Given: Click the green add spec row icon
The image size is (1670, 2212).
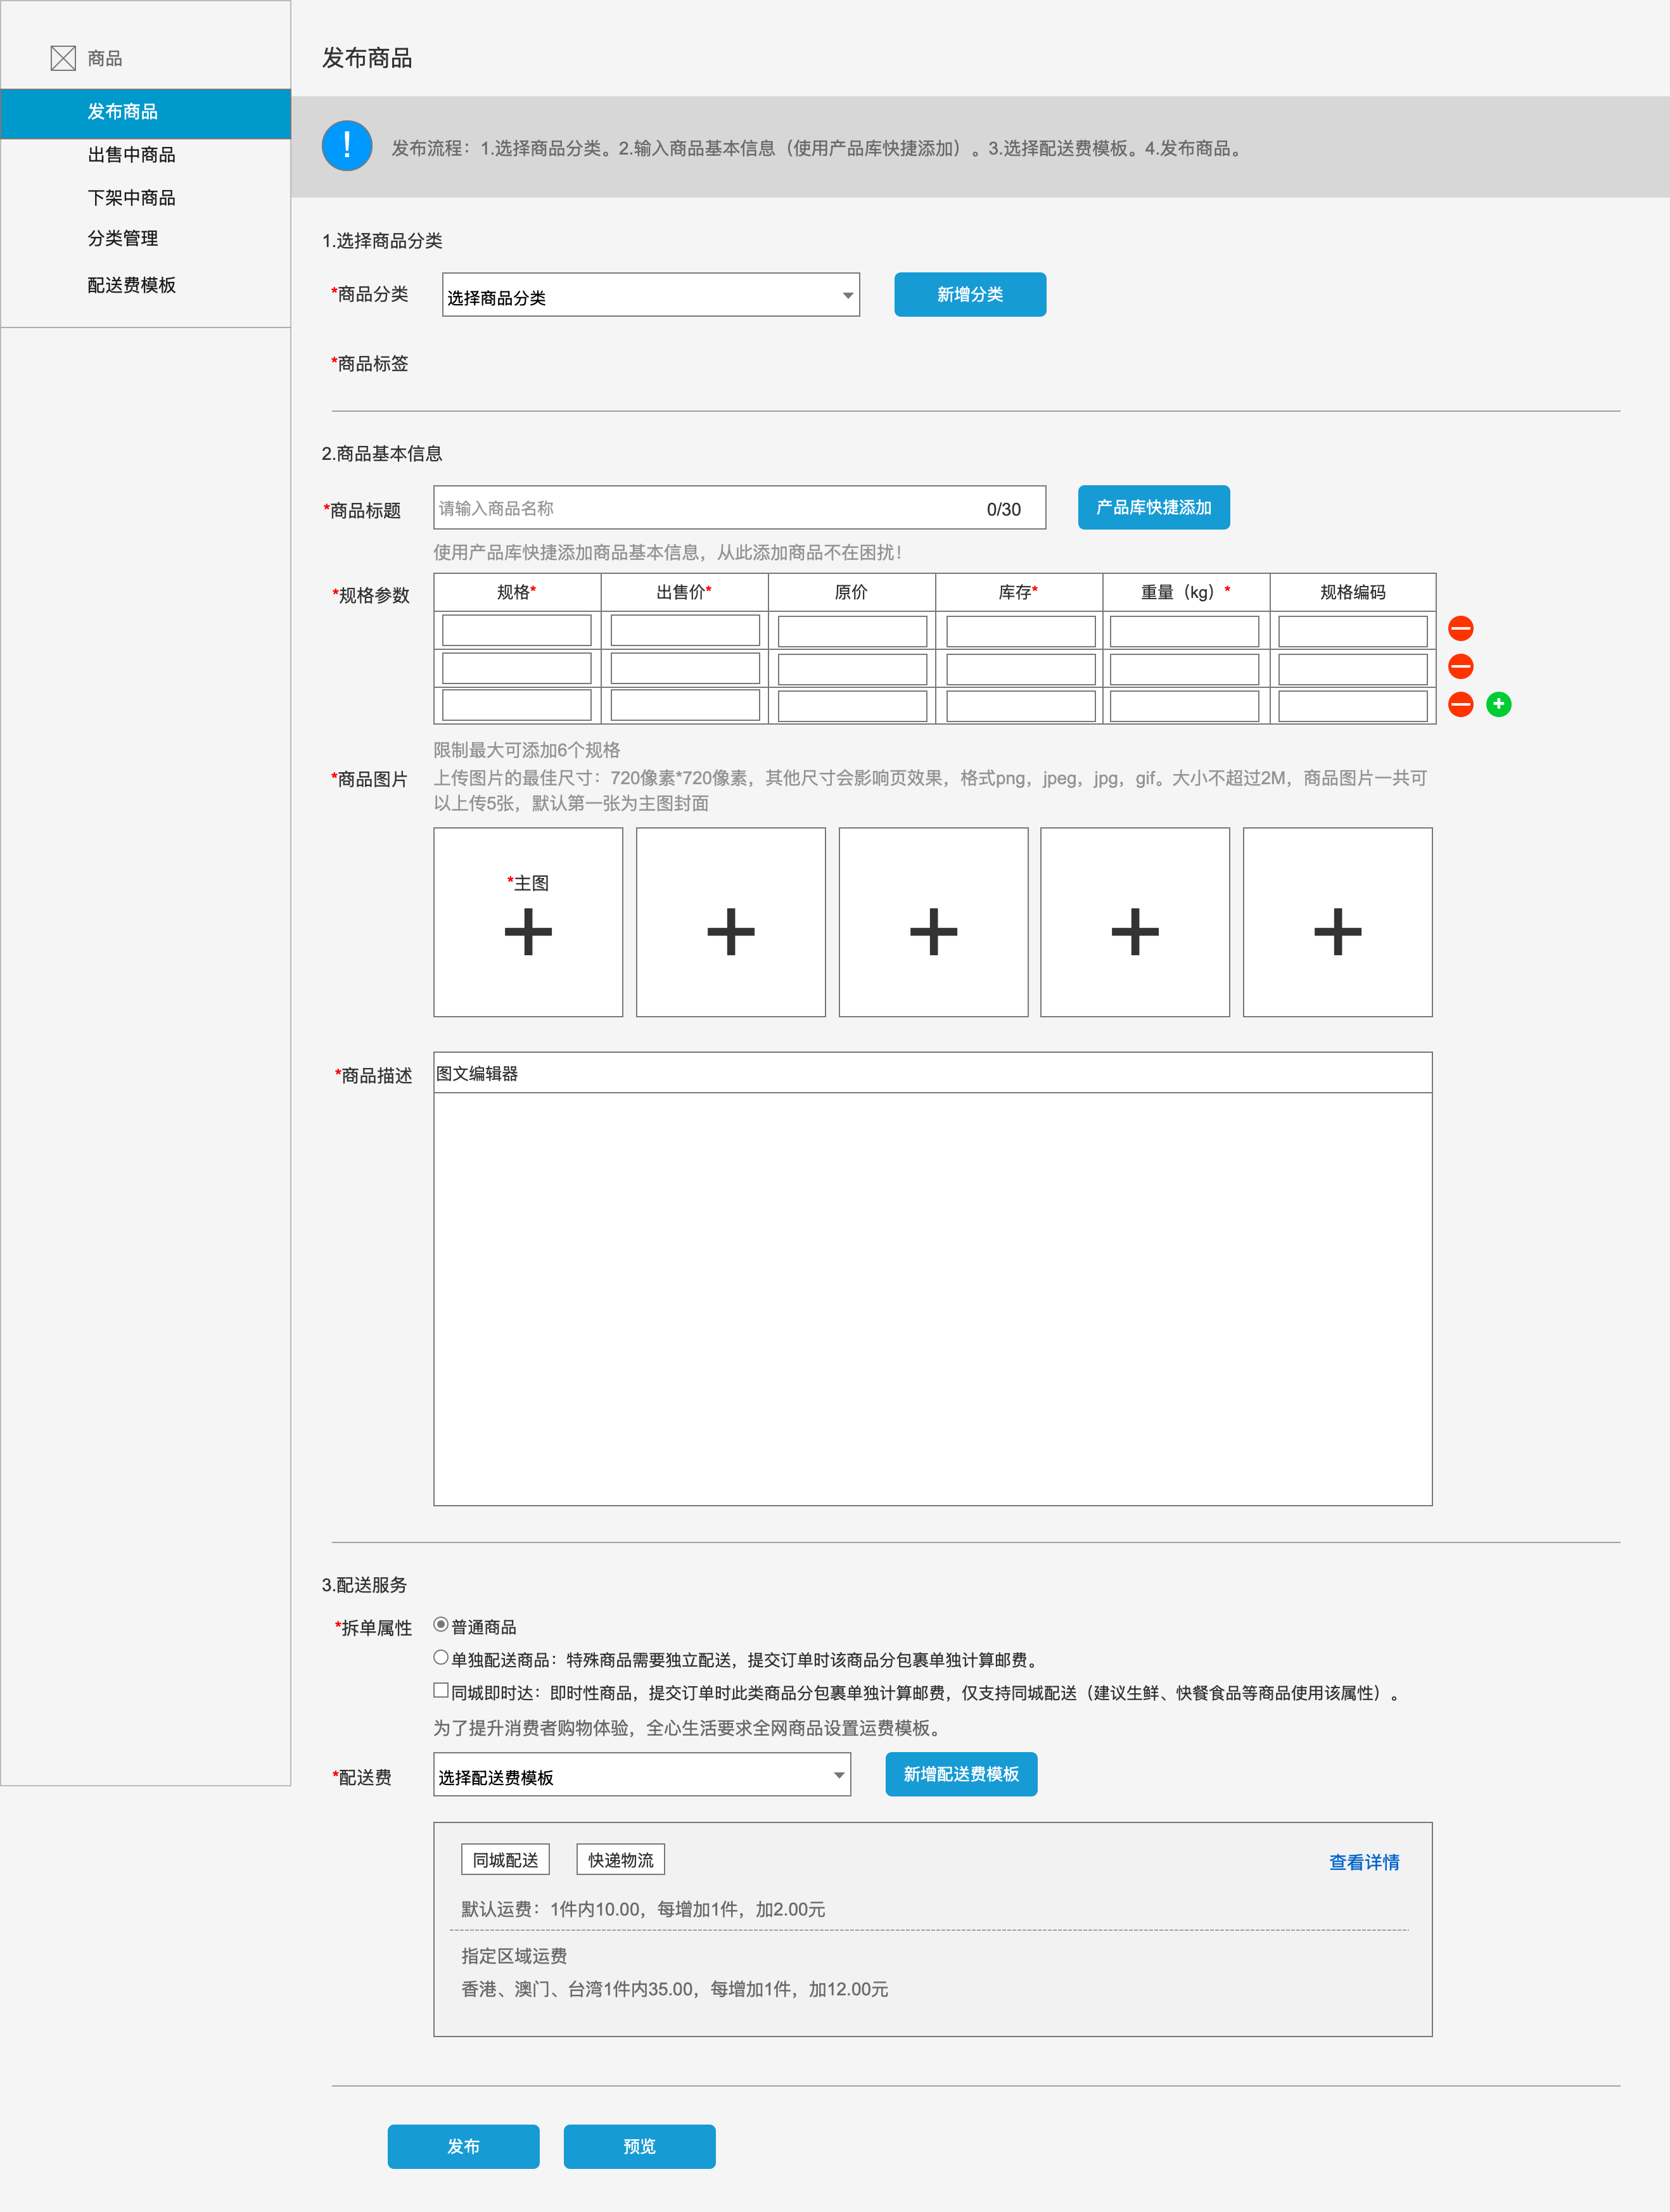Looking at the screenshot, I should pyautogui.click(x=1498, y=705).
